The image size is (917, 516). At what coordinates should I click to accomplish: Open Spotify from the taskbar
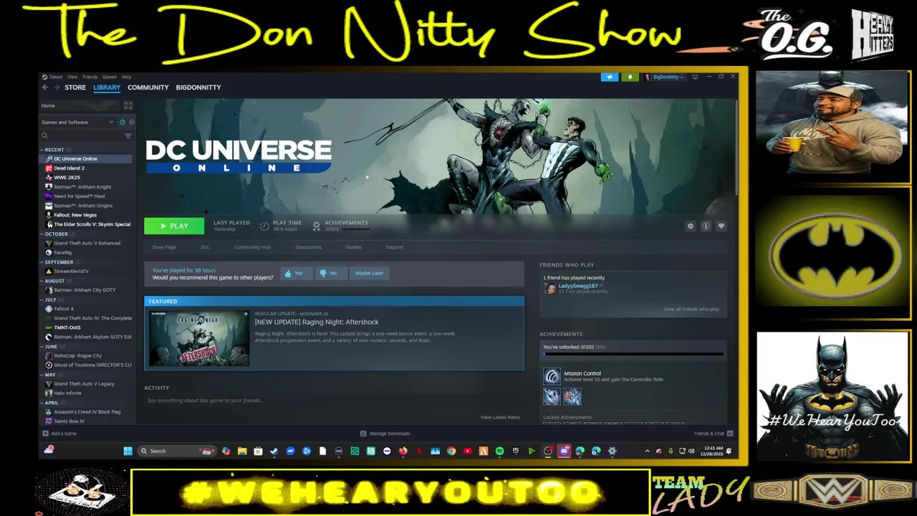point(499,451)
